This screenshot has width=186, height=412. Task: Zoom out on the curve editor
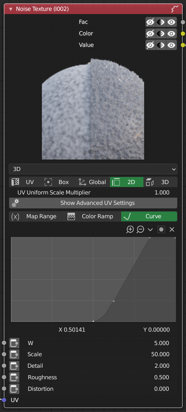point(140,230)
